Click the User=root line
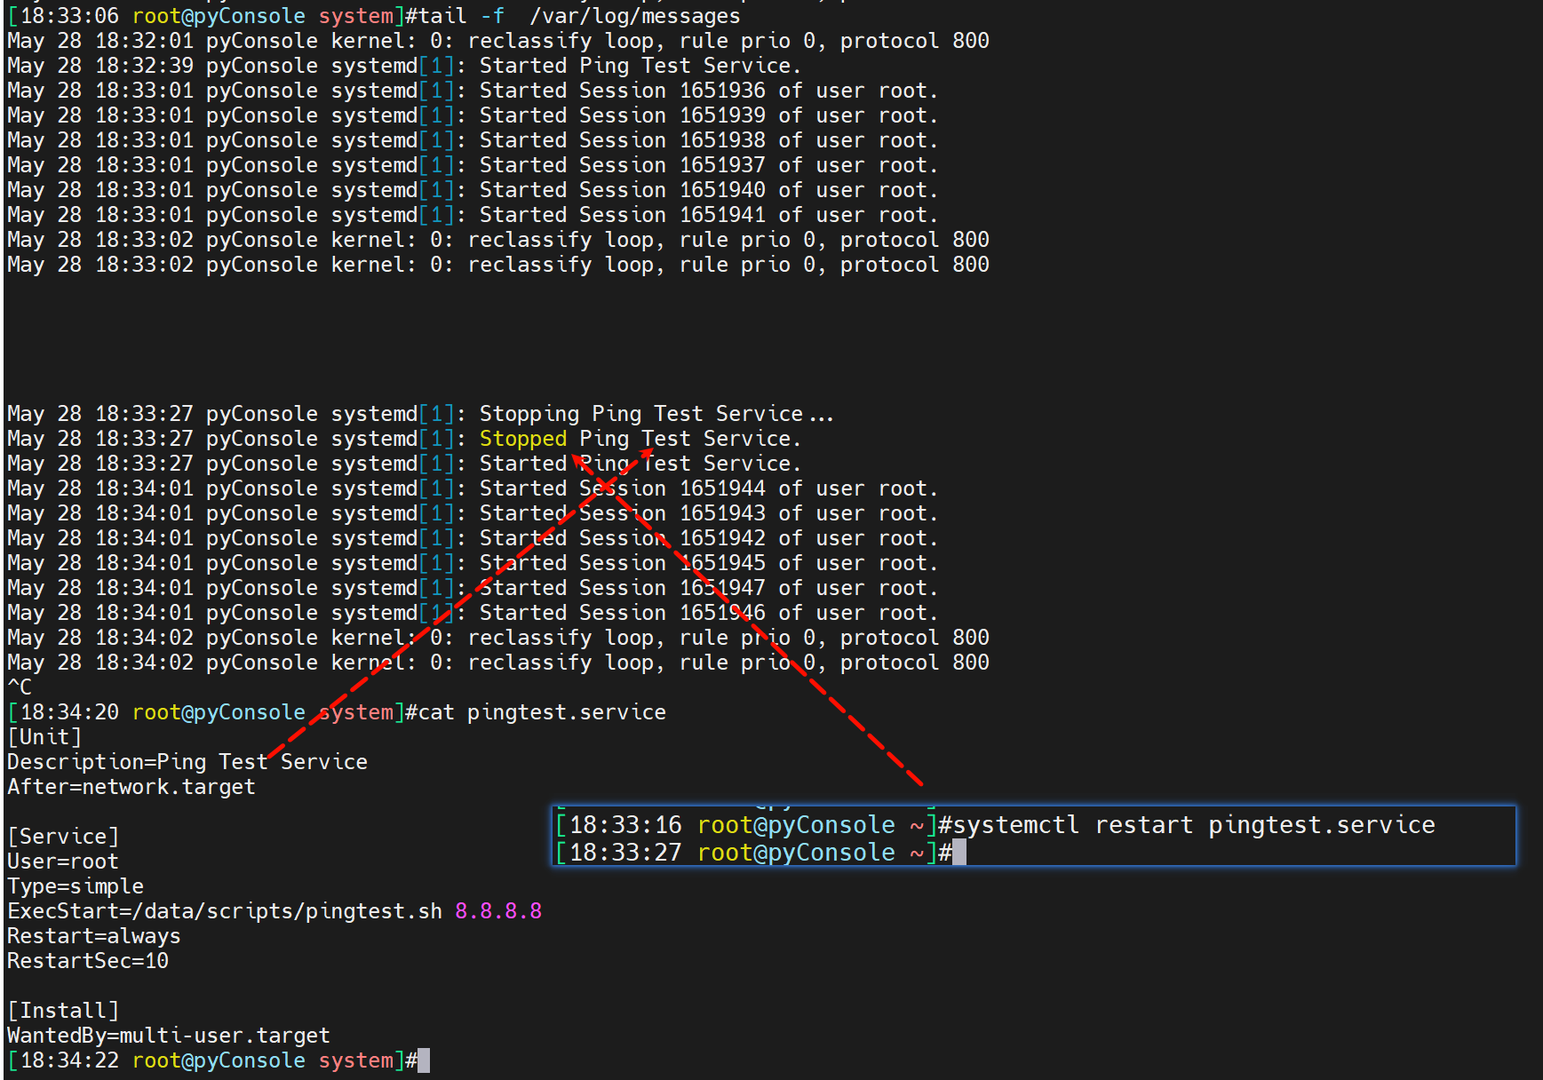This screenshot has height=1080, width=1543. coord(62,862)
